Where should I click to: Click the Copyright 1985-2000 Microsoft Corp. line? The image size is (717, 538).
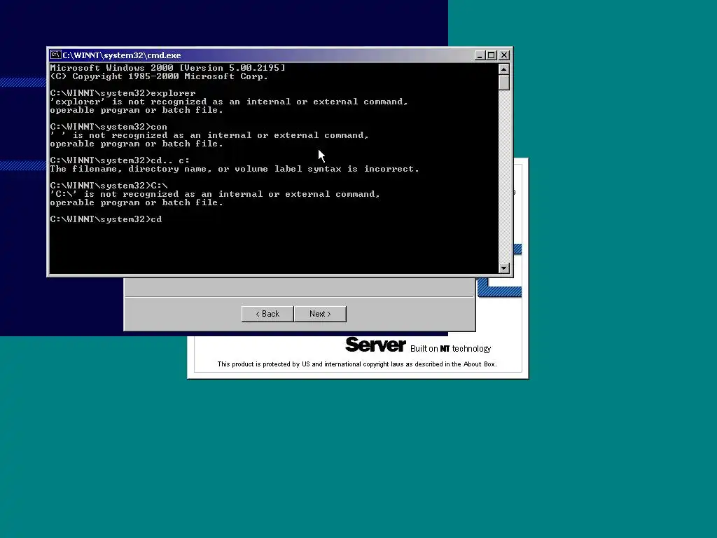[159, 76]
